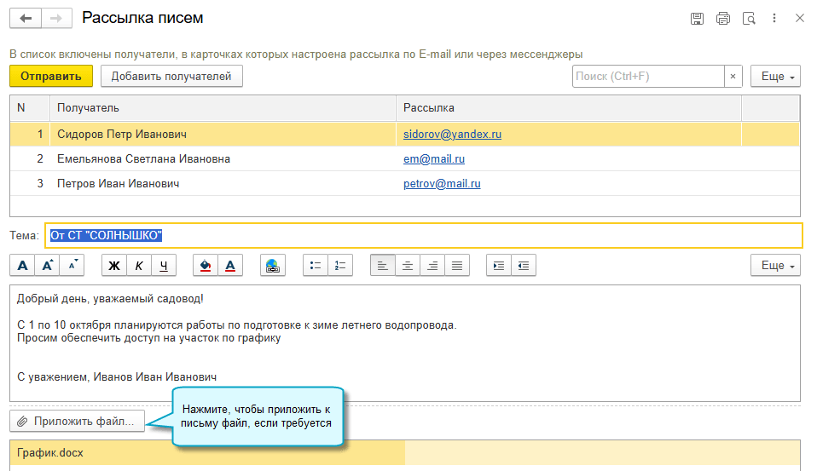817x471 pixels.
Task: Open the print preview icon
Action: pyautogui.click(x=749, y=18)
